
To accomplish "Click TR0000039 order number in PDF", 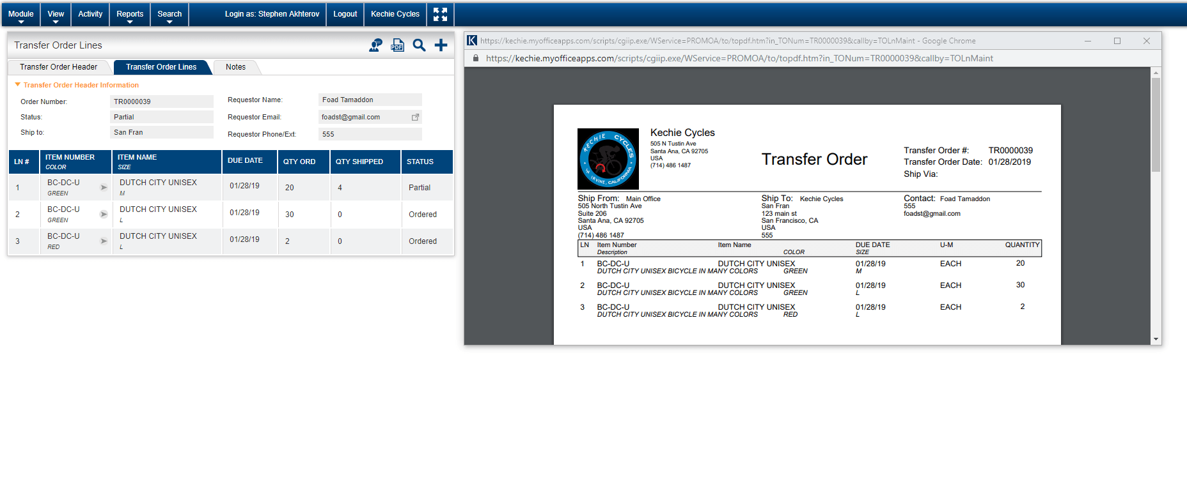I will pos(1010,151).
